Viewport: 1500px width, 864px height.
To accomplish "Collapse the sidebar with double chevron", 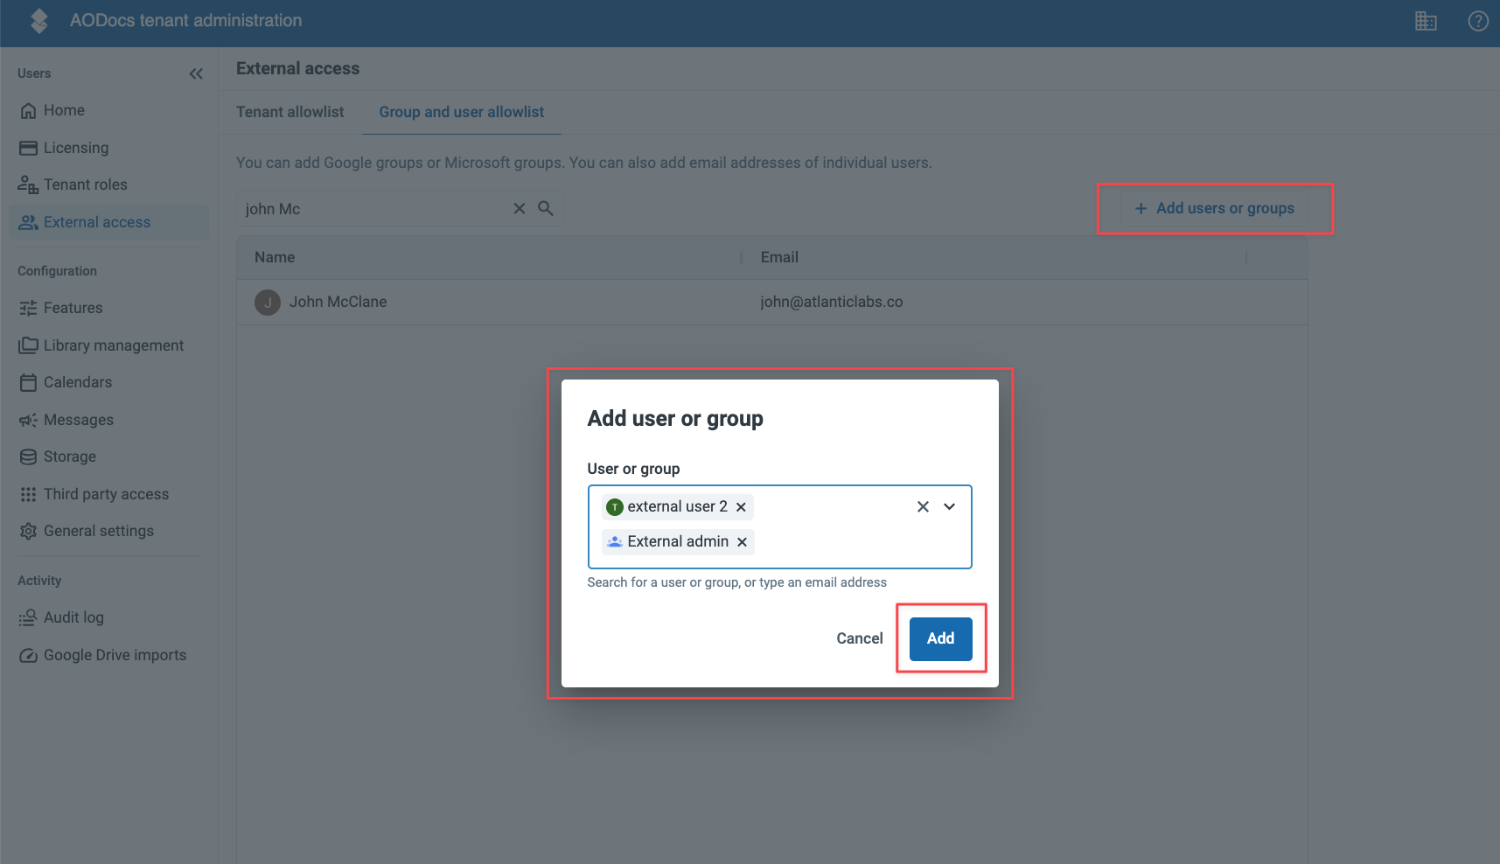I will 196,73.
